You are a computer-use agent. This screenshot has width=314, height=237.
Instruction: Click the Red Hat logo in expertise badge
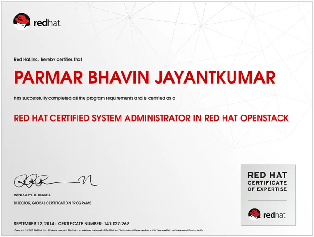coord(267,214)
